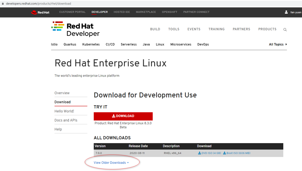Select the Kubernetes topic tab

(x=91, y=44)
